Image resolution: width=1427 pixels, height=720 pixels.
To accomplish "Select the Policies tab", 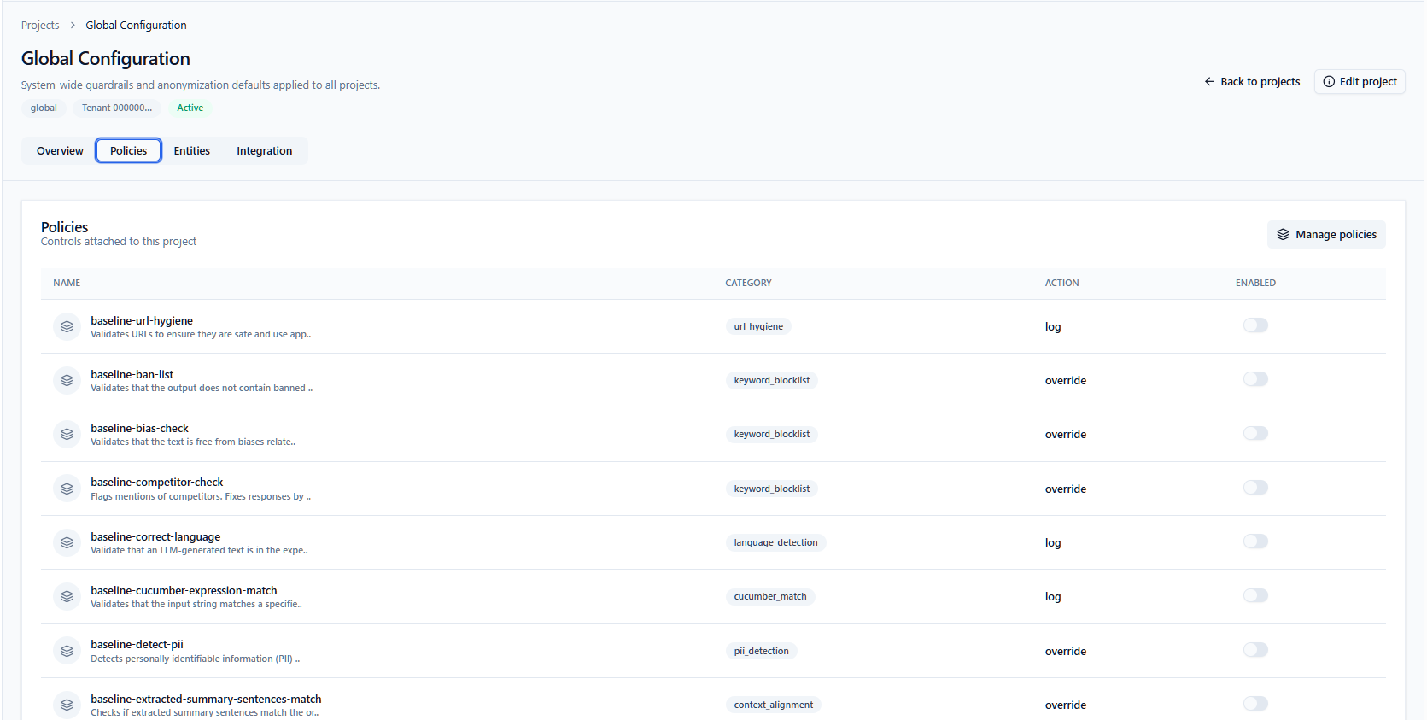I will pyautogui.click(x=128, y=150).
